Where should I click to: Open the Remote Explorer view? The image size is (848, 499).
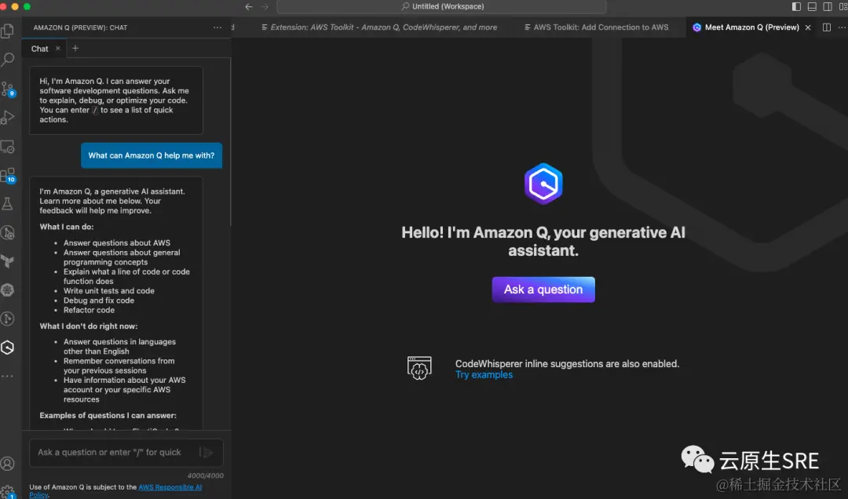tap(8, 147)
